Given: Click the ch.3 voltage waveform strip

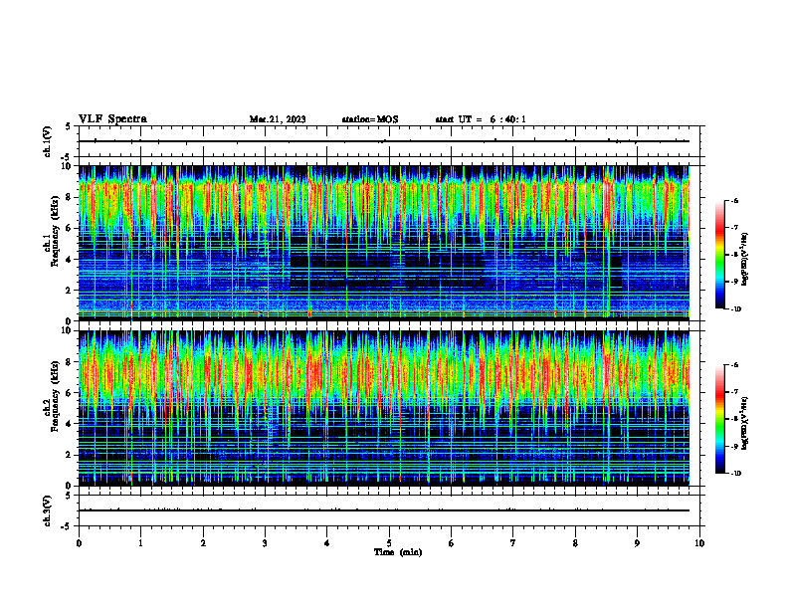Looking at the screenshot, I should 391,510.
